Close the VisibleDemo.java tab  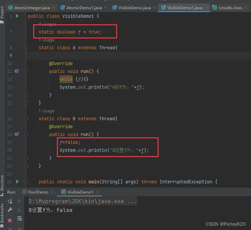[154, 8]
